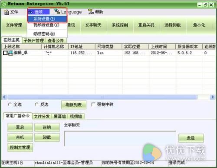This screenshot has width=217, height=168.
Task: Open the 屏幕墙 tab
Action: (x=59, y=116)
